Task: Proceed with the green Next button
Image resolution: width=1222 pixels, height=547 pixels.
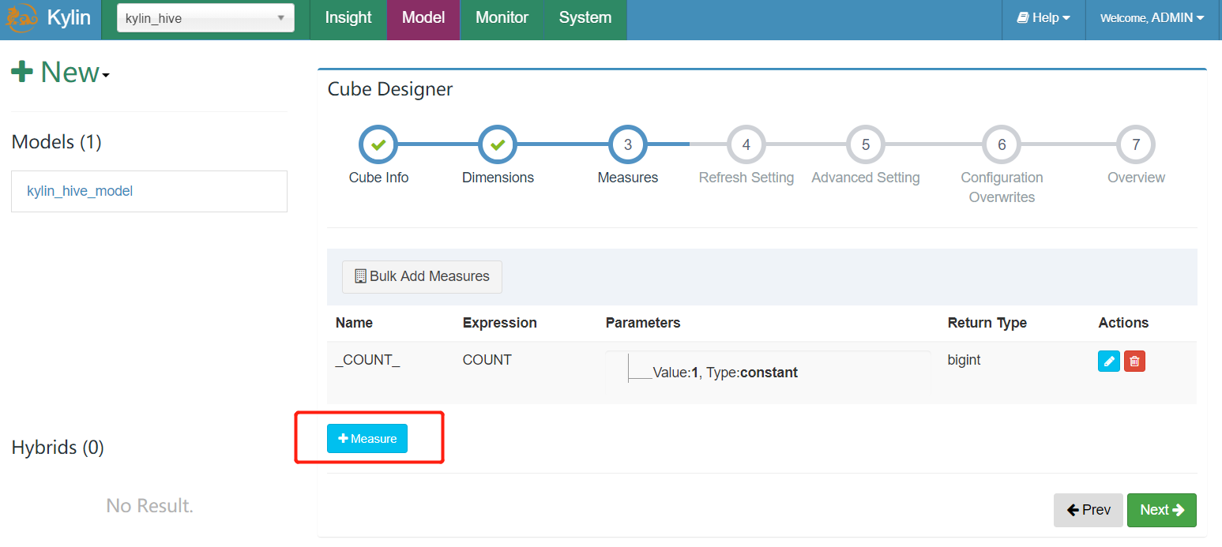Action: coord(1162,510)
